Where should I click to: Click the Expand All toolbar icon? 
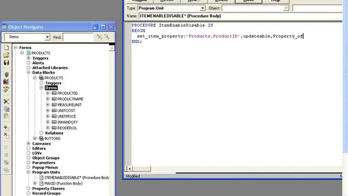click(6, 162)
